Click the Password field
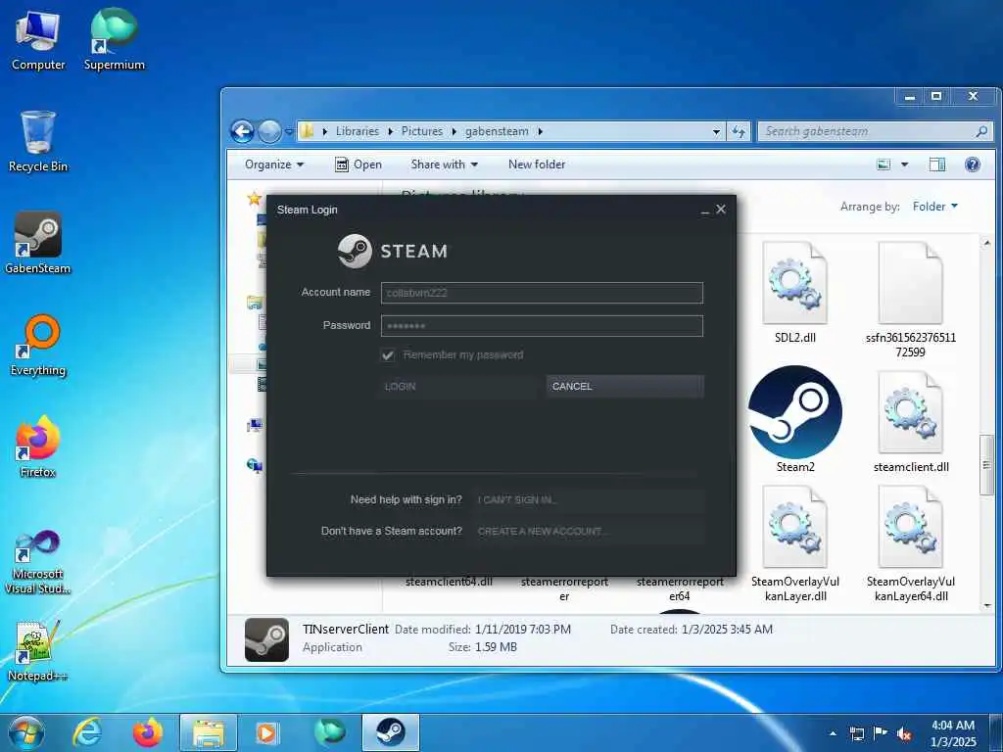 542,325
